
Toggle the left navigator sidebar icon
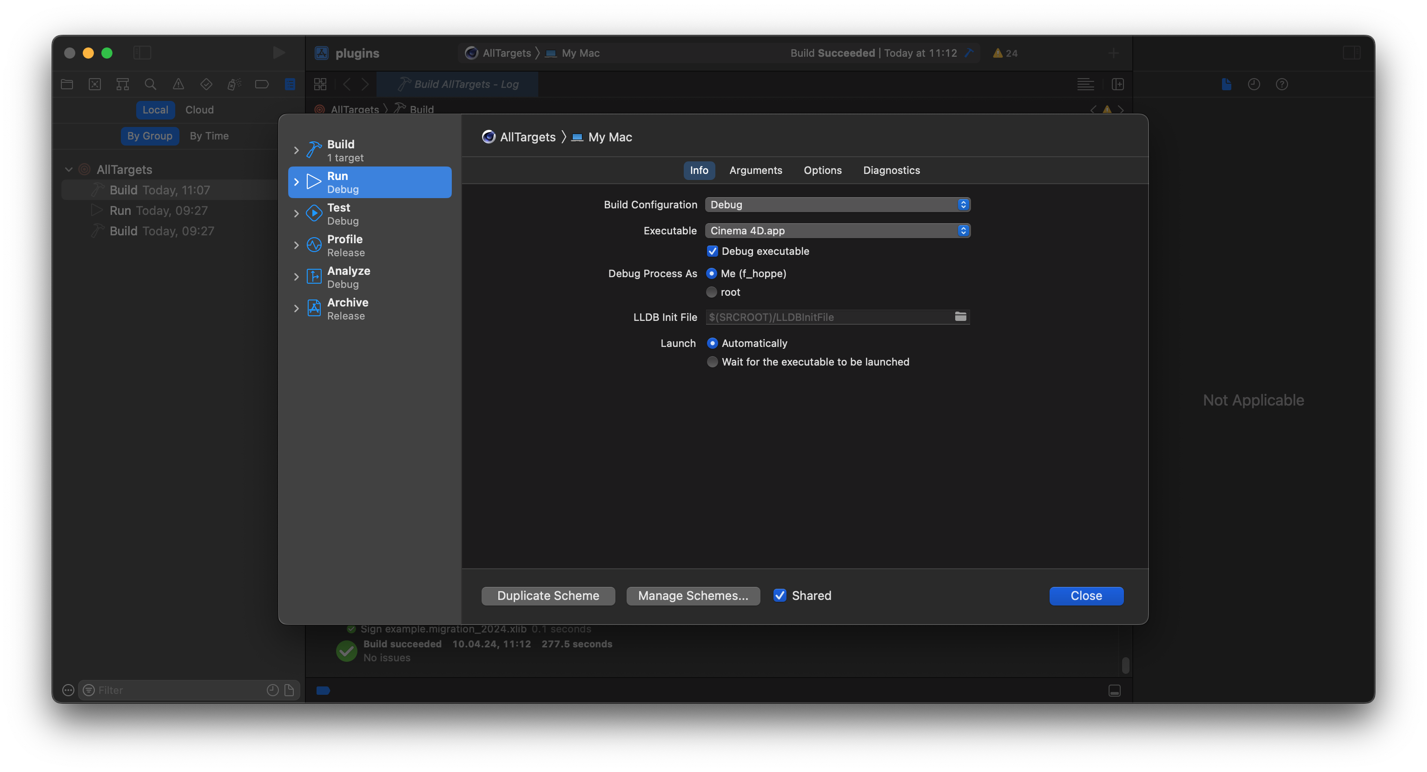tap(142, 53)
